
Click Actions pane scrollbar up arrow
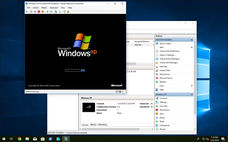coord(195,39)
